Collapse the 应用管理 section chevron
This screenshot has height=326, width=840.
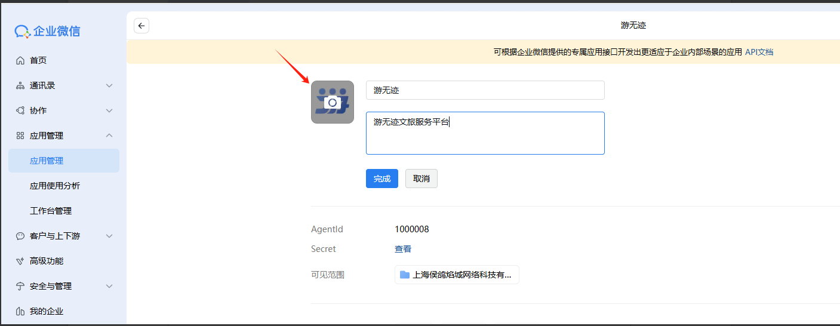tap(109, 136)
